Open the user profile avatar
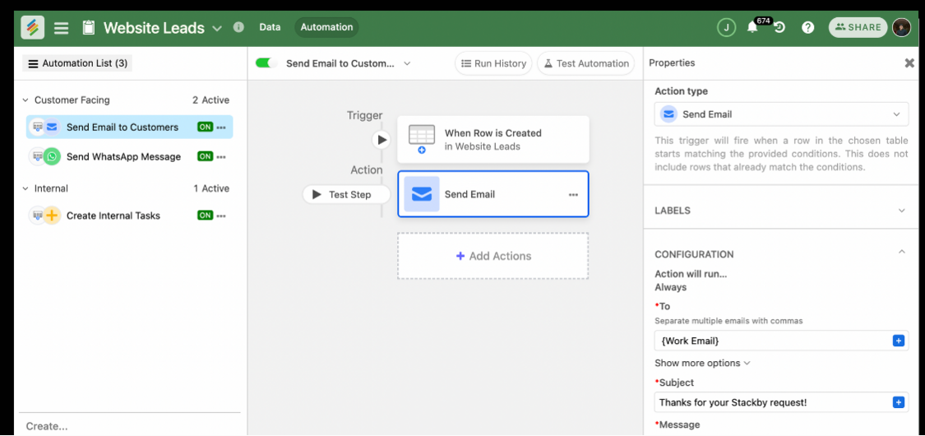Image resolution: width=925 pixels, height=436 pixels. (x=901, y=27)
